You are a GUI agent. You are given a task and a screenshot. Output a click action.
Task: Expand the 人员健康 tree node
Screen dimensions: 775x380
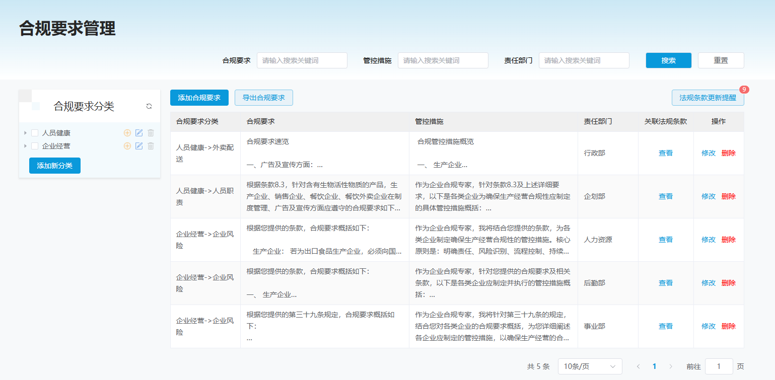[x=25, y=133]
